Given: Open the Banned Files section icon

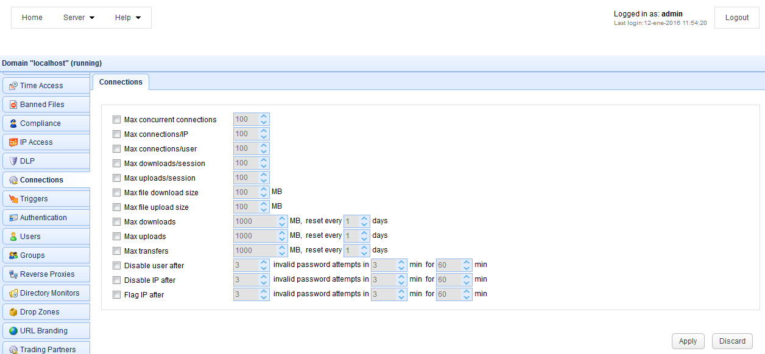Looking at the screenshot, I should (x=12, y=104).
